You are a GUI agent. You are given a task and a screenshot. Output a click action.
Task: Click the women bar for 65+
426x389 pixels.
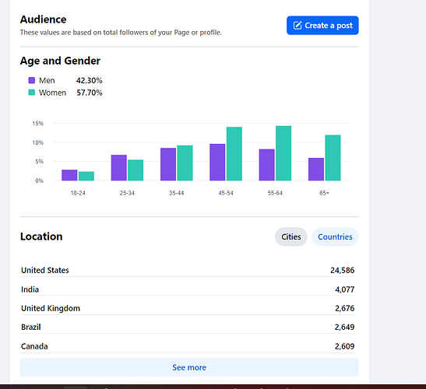[x=333, y=158]
